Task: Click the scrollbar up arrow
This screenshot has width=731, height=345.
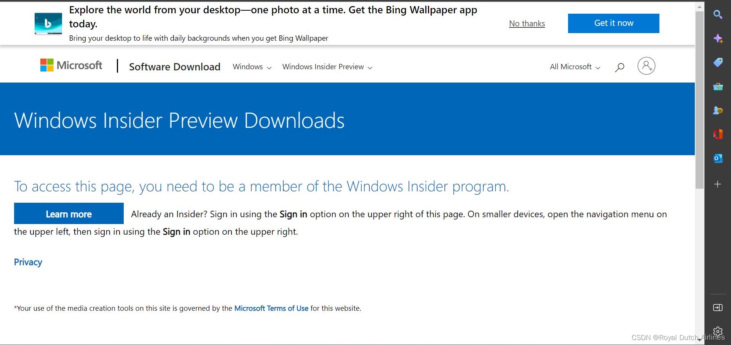Action: click(699, 6)
